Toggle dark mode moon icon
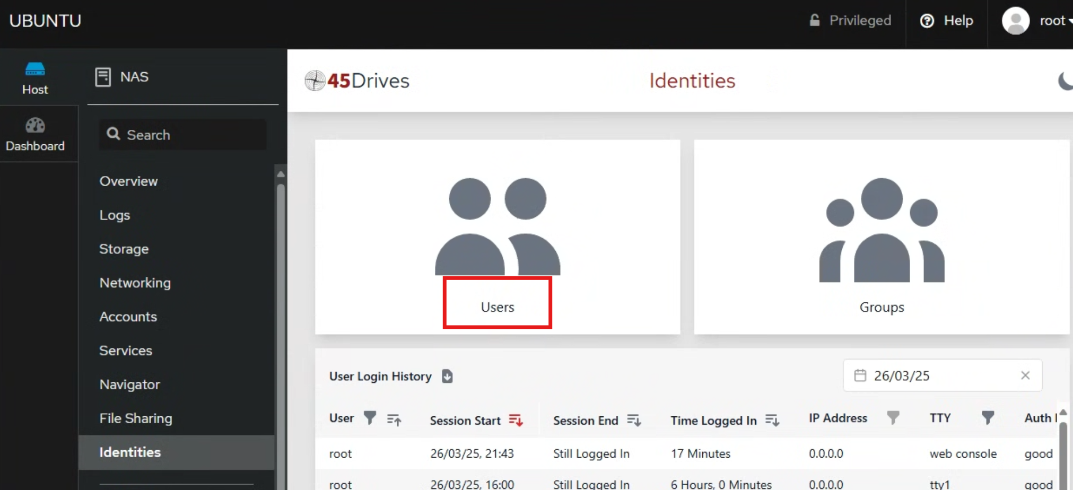The image size is (1073, 490). click(1065, 81)
